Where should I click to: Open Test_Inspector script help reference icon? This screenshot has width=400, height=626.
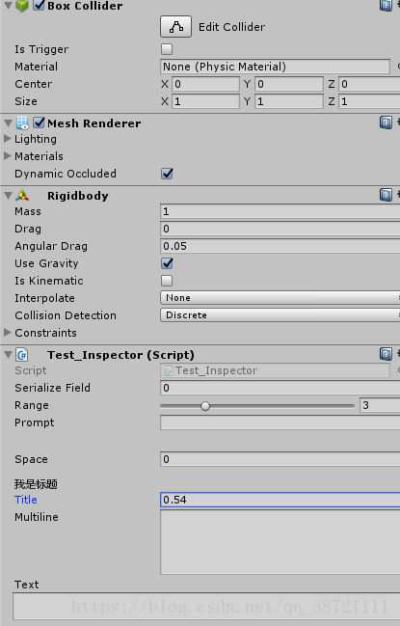(x=386, y=354)
